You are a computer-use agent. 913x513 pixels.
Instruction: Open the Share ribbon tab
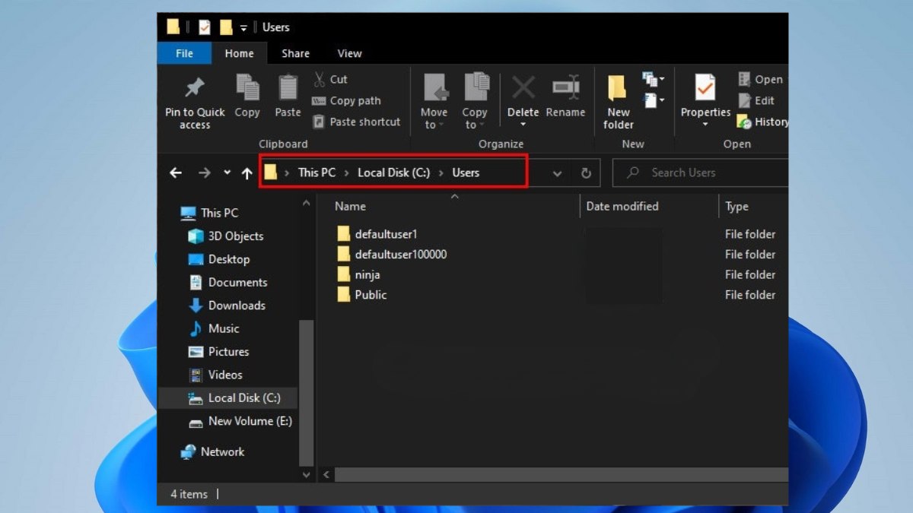pos(294,53)
